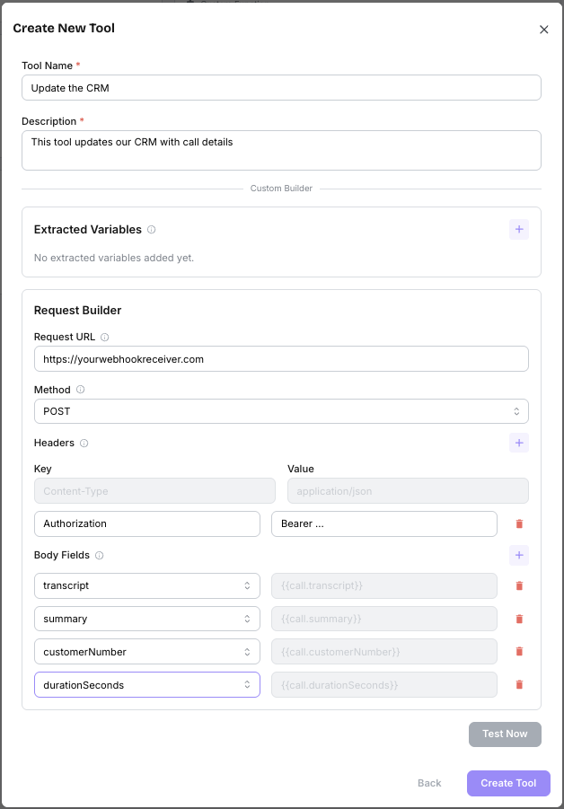This screenshot has height=809, width=564.
Task: Click the {{call.summary}} value field
Action: click(384, 619)
